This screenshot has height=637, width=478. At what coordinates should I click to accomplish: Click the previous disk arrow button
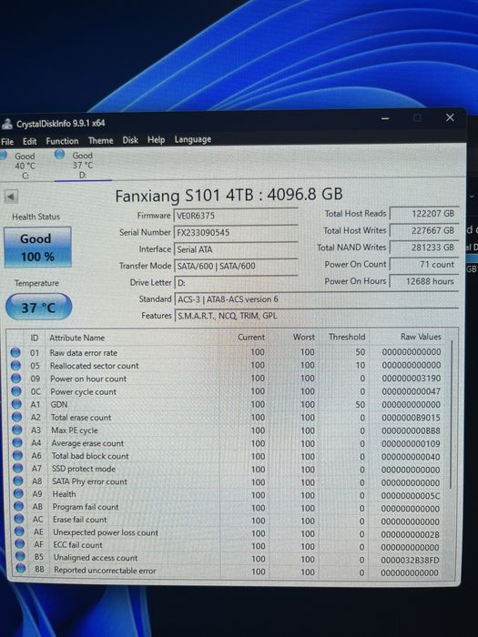[11, 197]
